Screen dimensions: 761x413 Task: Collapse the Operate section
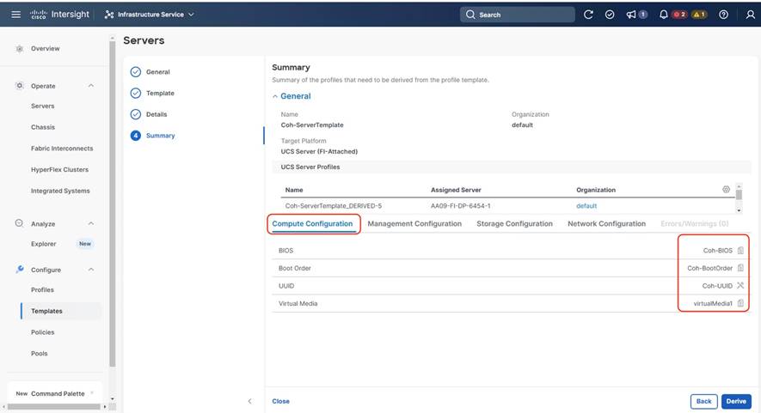pos(91,86)
